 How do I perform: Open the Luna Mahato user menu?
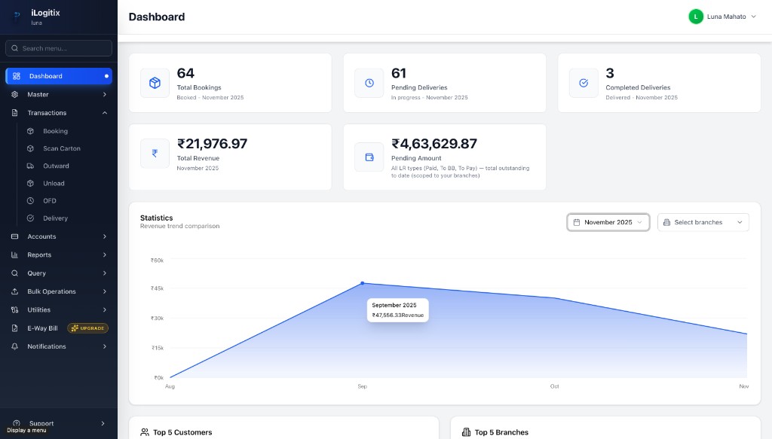point(722,17)
